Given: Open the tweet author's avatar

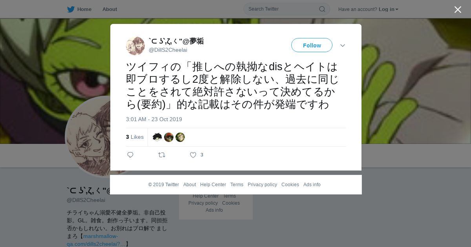Looking at the screenshot, I should pos(135,46).
